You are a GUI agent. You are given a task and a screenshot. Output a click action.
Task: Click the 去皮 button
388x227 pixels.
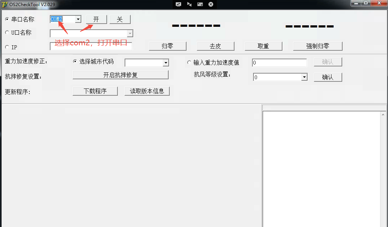pos(215,46)
